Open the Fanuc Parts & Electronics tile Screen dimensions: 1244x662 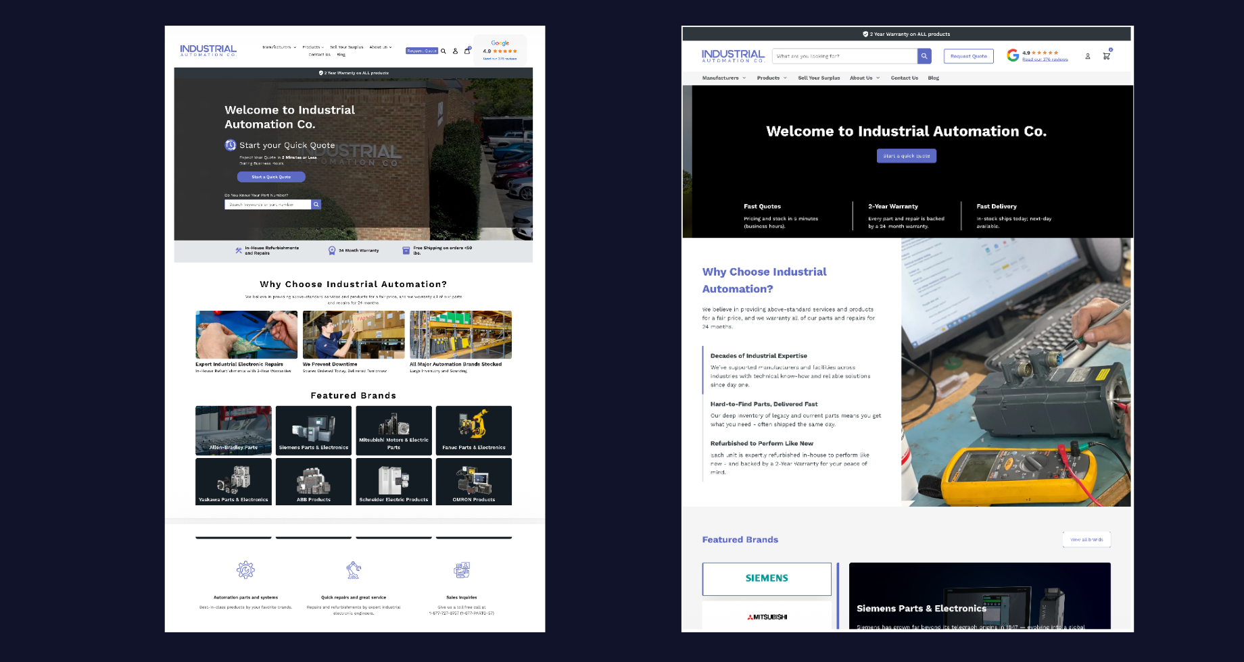point(474,430)
